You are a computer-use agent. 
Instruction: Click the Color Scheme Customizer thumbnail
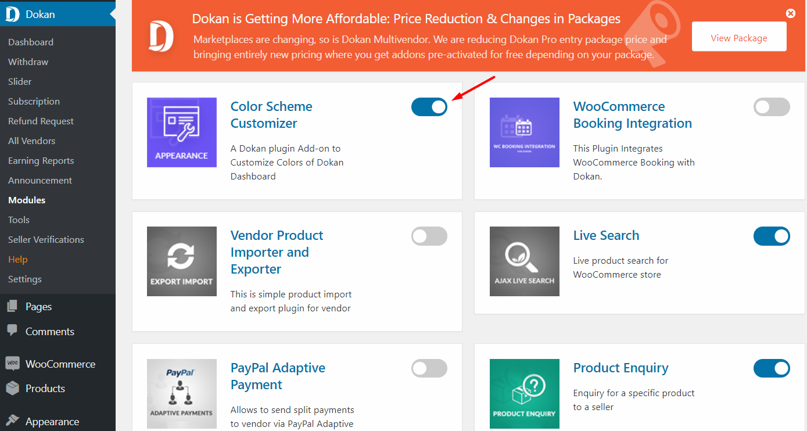tap(182, 132)
